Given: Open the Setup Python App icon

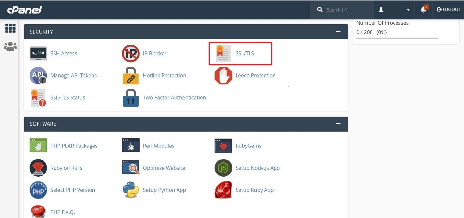Looking at the screenshot, I should click(x=131, y=190).
